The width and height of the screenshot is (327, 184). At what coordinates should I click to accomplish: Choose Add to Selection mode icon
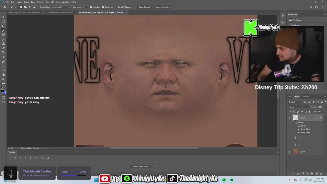click(25, 7)
